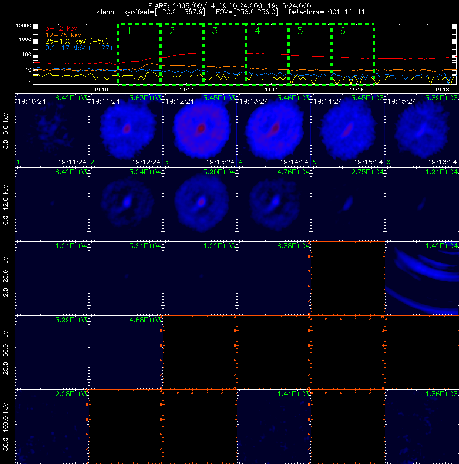Open the 3.0-6.0 keV image starting 19:11:24

[x=126, y=130]
